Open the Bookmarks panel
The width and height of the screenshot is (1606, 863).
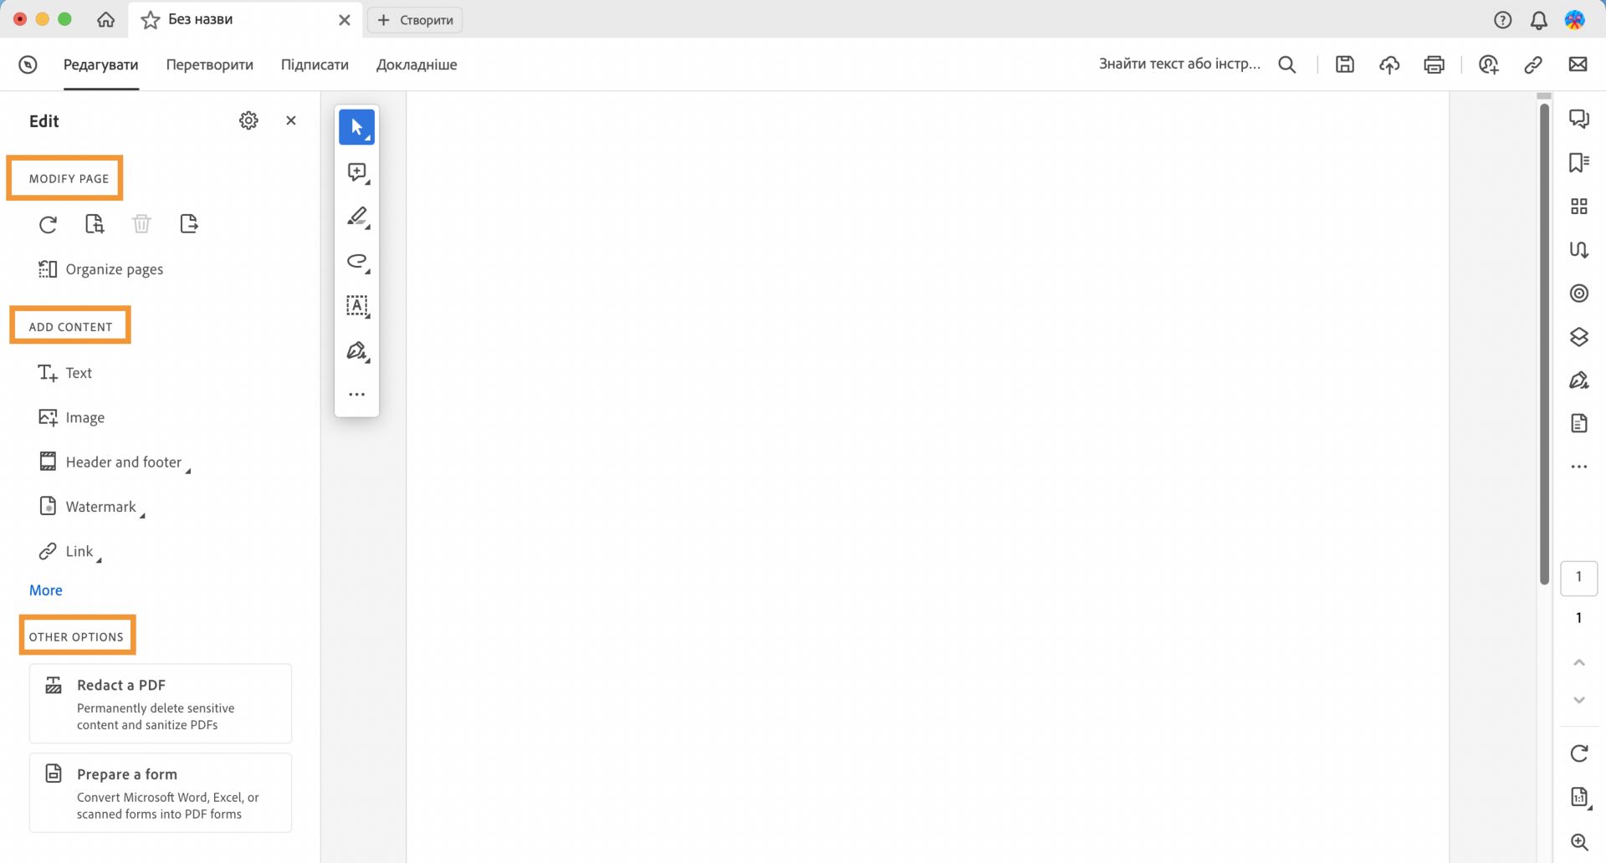click(1579, 162)
